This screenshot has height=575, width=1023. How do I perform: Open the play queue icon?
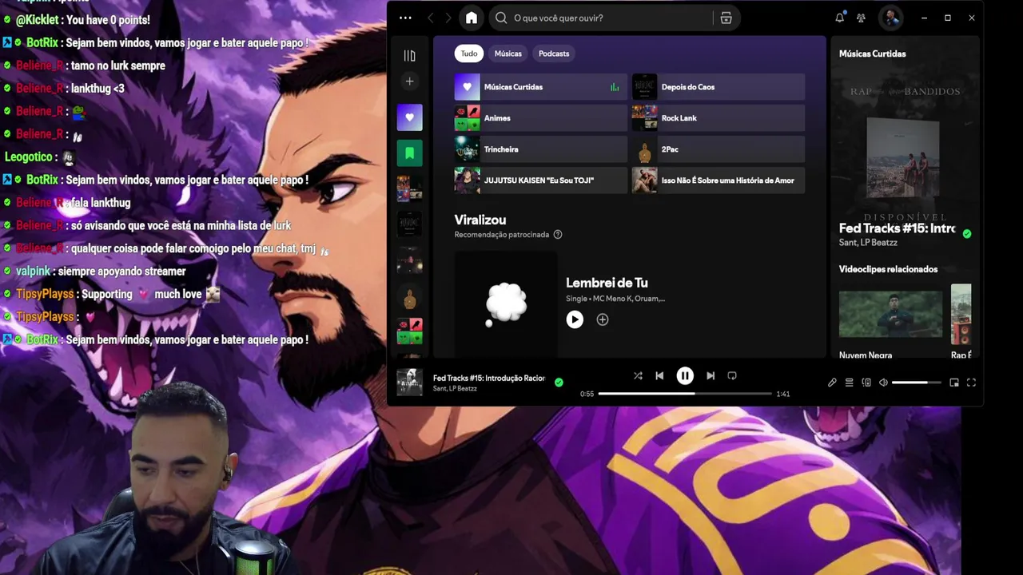pos(850,383)
